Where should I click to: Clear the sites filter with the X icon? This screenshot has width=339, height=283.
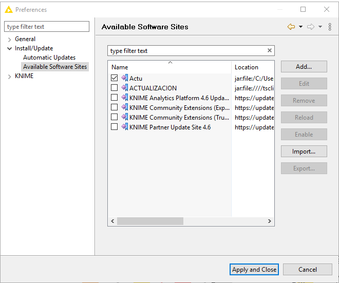[x=269, y=50]
